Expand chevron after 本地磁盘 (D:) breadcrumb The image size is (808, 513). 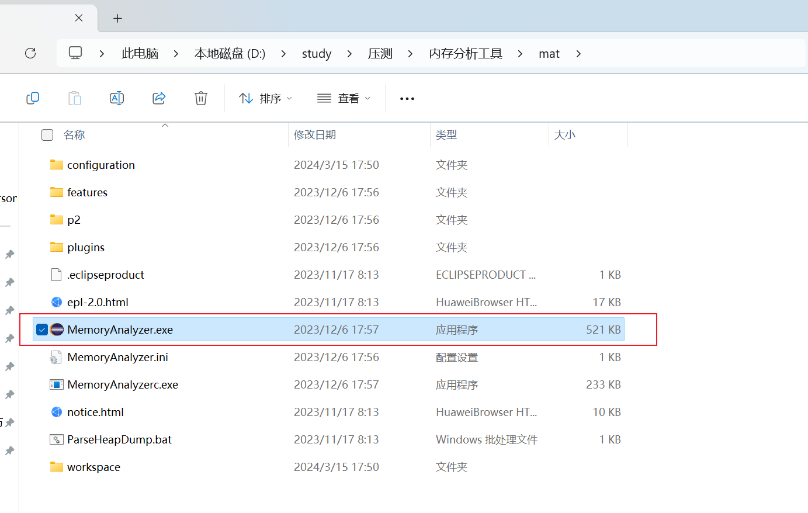283,54
